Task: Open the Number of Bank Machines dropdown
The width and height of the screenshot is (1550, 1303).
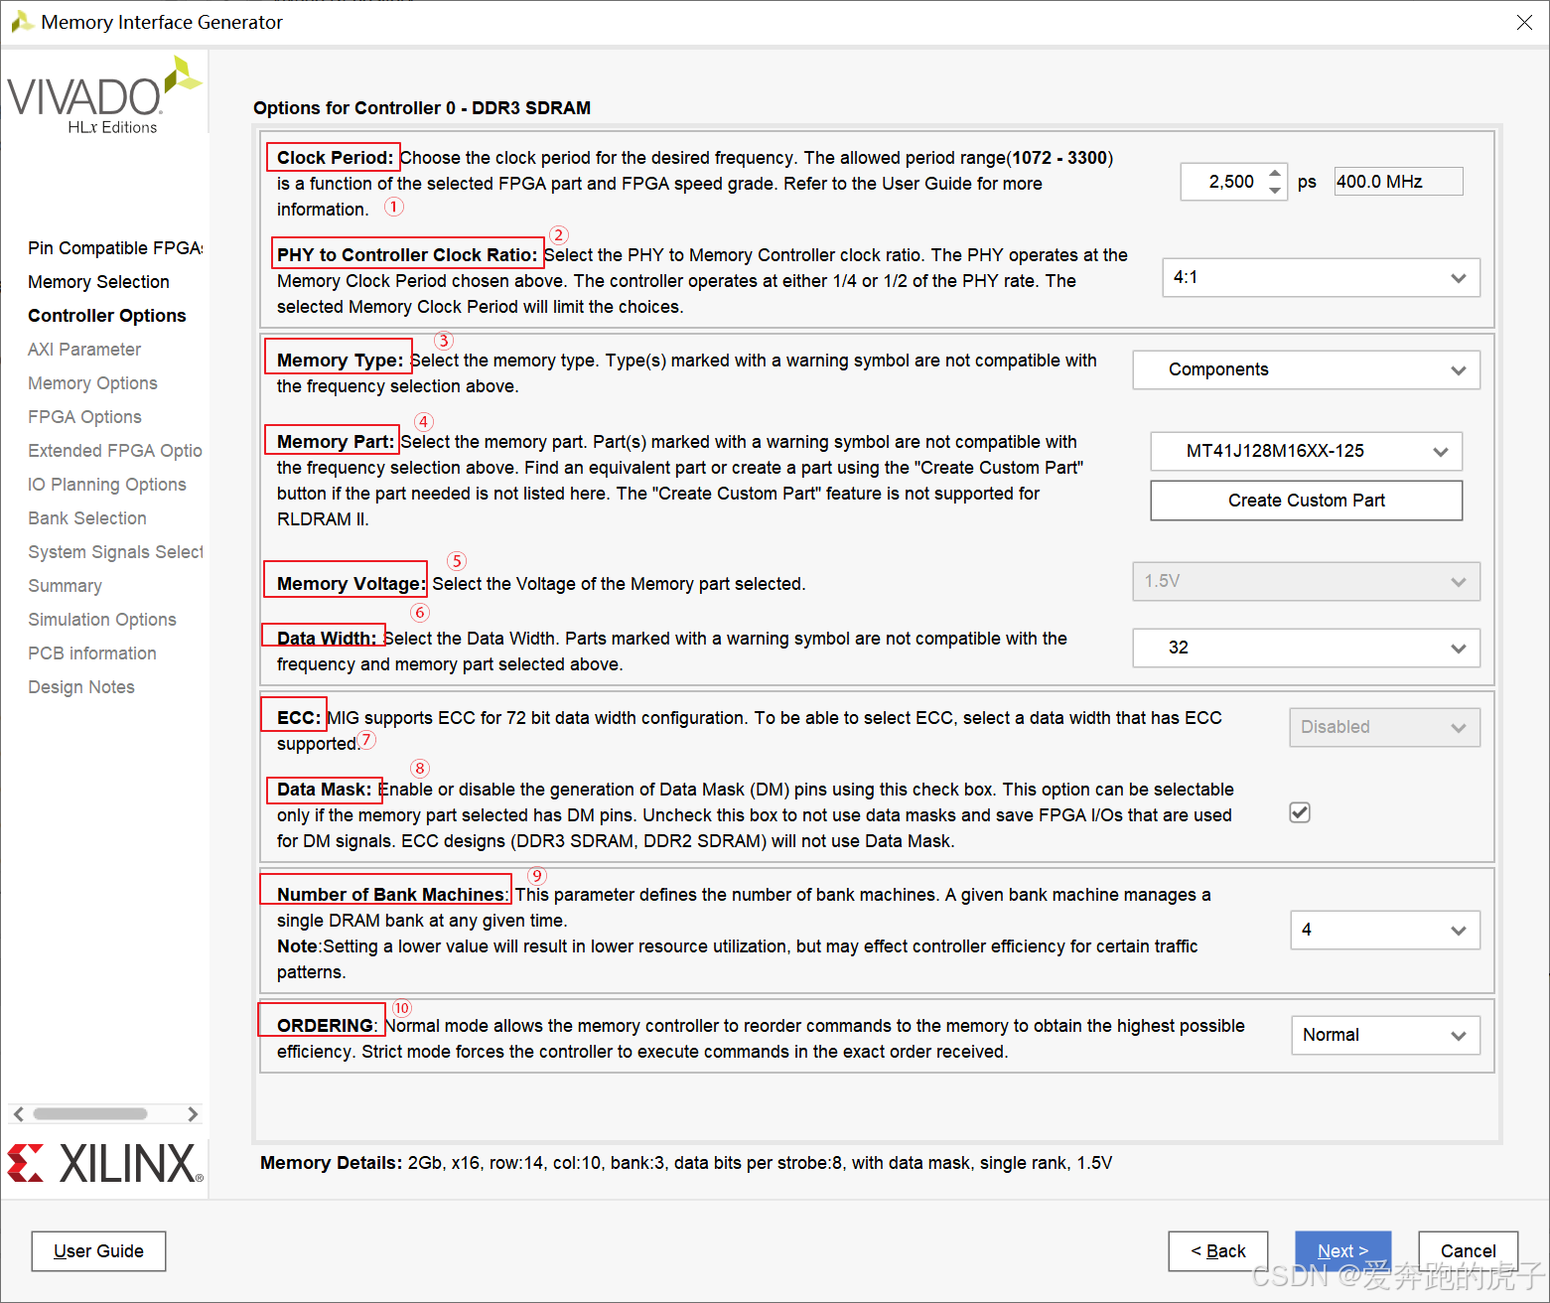Action: point(1384,930)
